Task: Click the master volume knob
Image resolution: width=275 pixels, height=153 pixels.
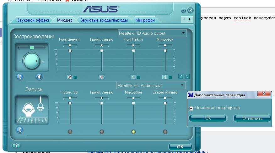Action: (x=32, y=61)
